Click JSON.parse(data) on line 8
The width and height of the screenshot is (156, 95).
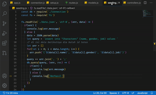tap(48, 35)
